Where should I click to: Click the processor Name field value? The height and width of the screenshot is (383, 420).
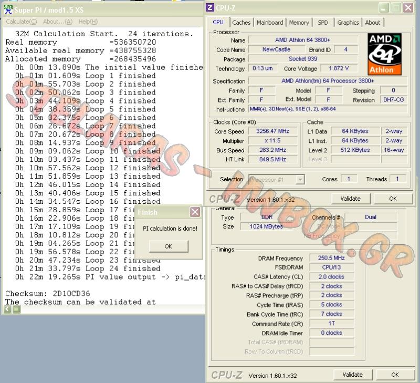point(303,40)
